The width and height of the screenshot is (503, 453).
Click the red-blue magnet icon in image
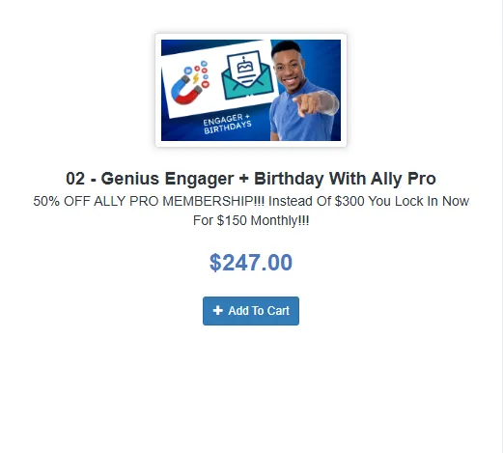[x=186, y=91]
